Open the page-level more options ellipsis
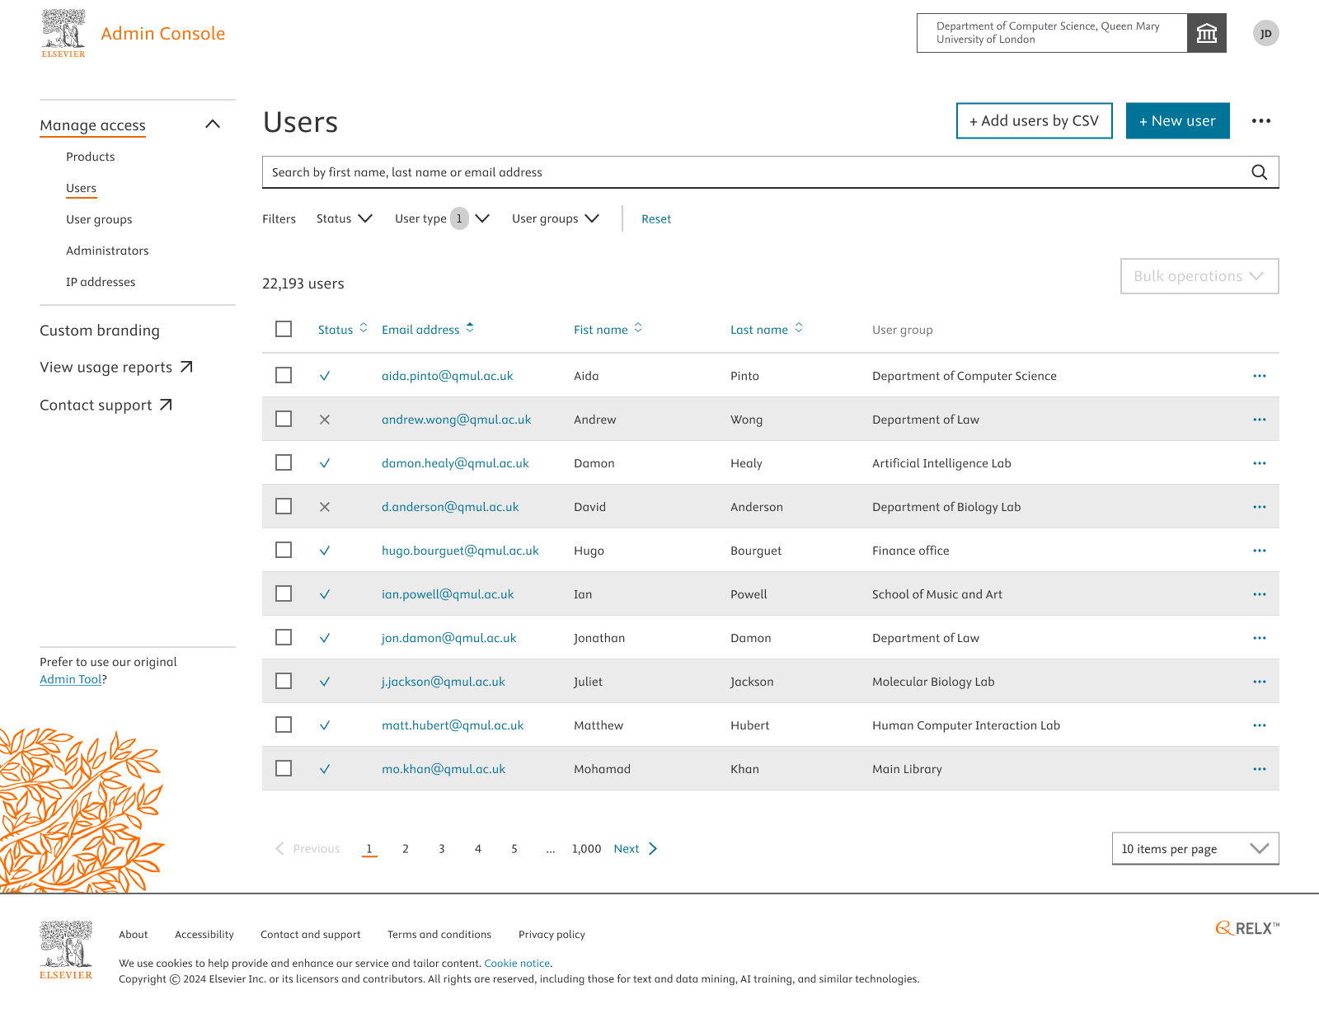 click(1261, 121)
